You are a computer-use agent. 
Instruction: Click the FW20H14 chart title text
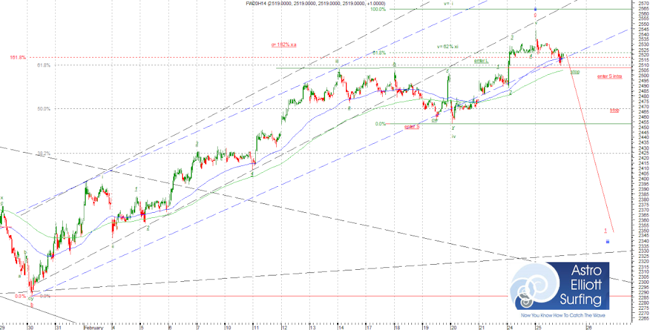[x=316, y=3]
